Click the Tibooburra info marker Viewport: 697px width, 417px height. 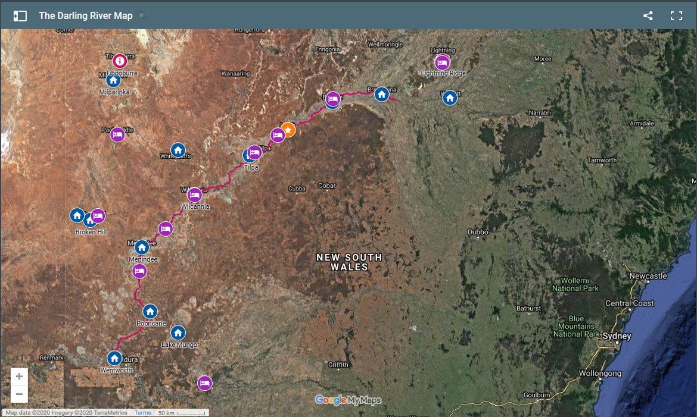tap(120, 61)
